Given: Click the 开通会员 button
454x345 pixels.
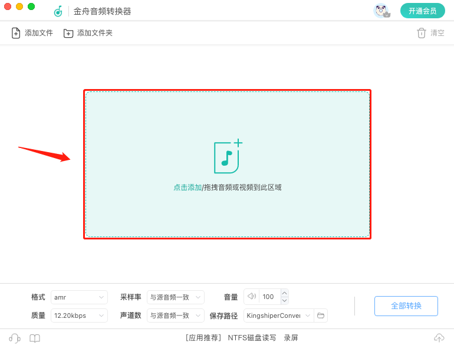Looking at the screenshot, I should (x=422, y=11).
